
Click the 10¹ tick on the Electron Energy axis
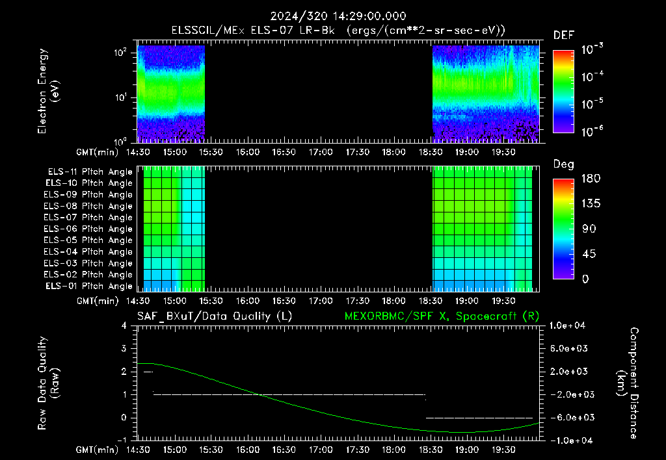(120, 97)
